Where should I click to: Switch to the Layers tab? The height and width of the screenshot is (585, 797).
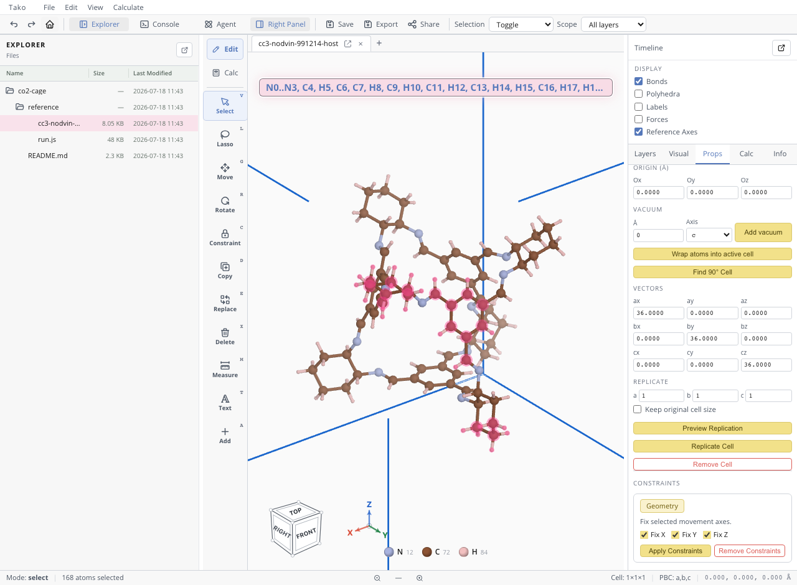coord(645,154)
